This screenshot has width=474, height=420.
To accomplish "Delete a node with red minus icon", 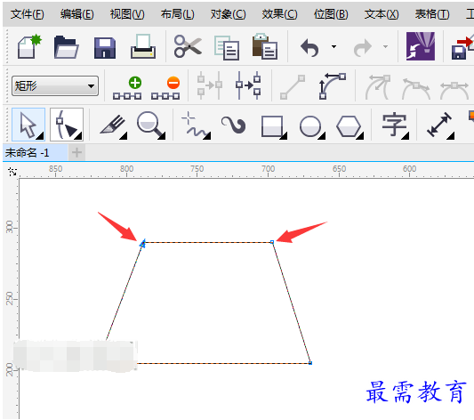I will pos(165,88).
